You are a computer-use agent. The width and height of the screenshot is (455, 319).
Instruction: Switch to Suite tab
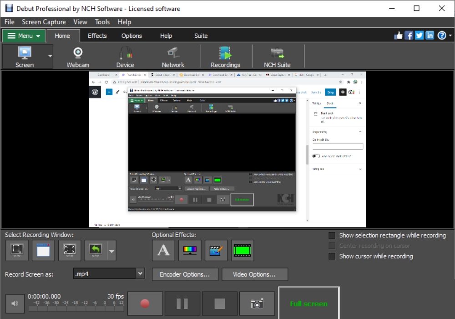(x=201, y=36)
